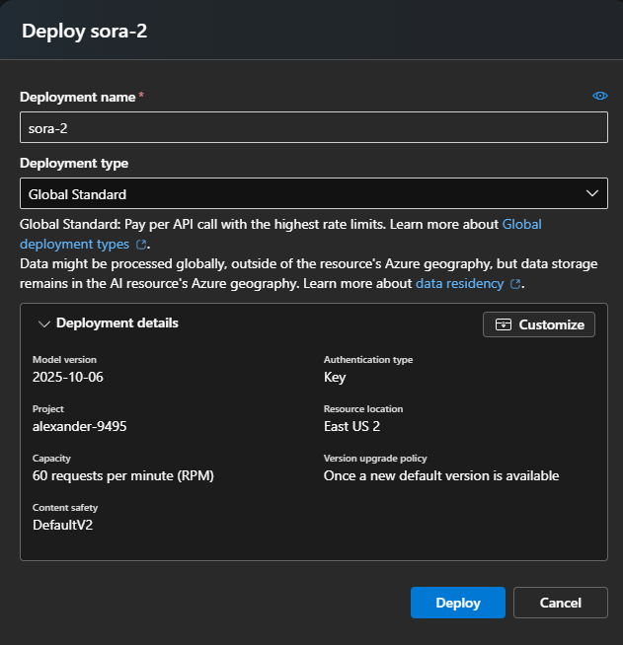
Task: Click the model version value 2025-10-06
Action: pyautogui.click(x=68, y=377)
